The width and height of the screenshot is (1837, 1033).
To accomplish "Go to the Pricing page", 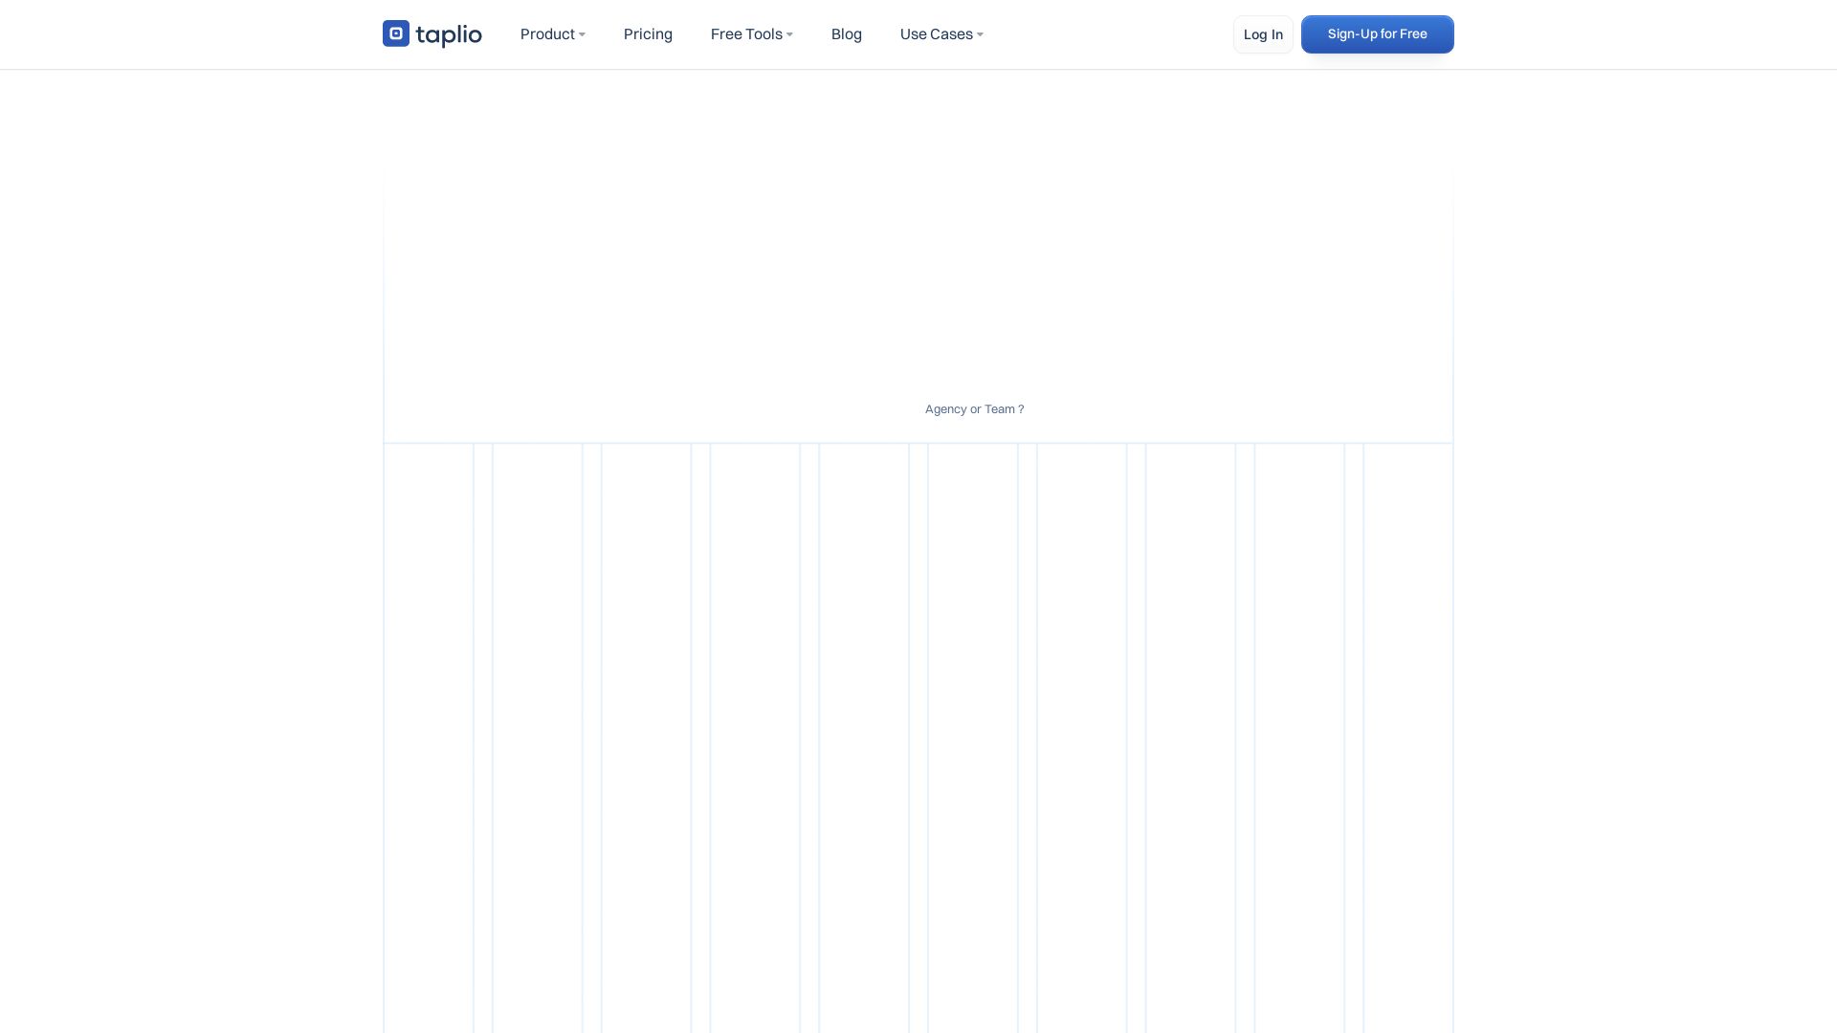I will (648, 34).
